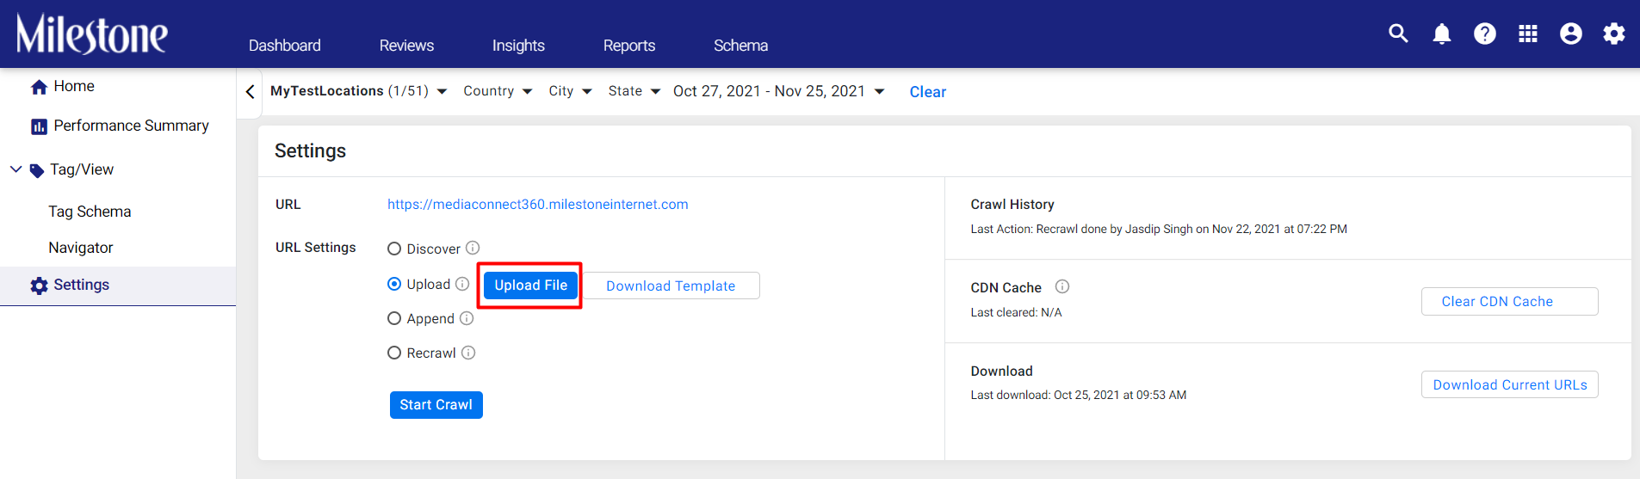1640x479 pixels.
Task: Click the Performance Summary chart icon
Action: pos(39,126)
